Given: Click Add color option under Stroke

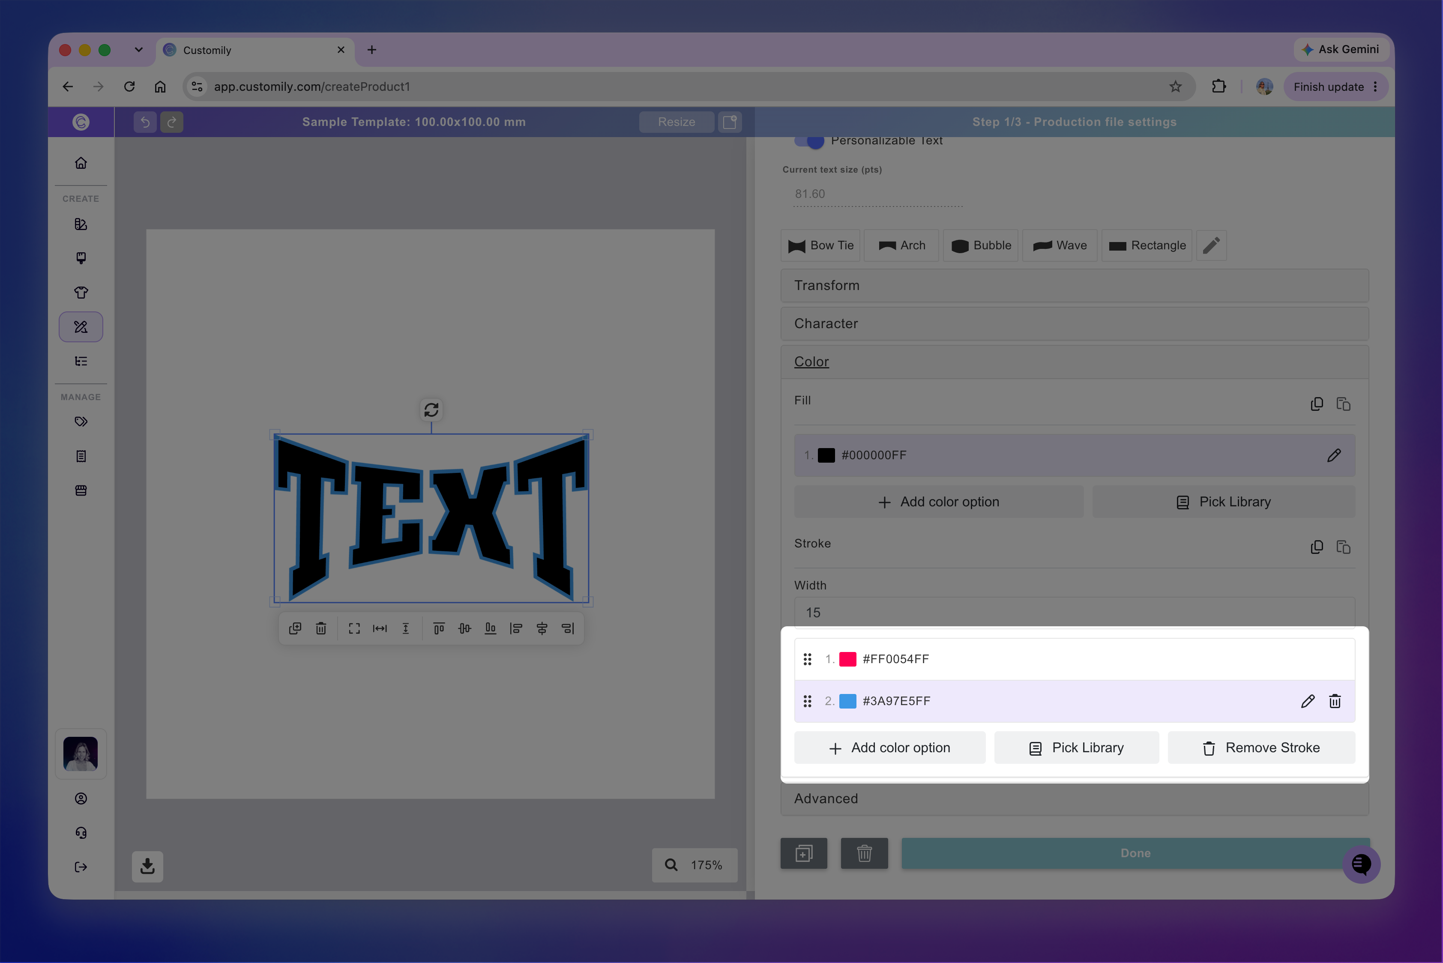Looking at the screenshot, I should pos(889,748).
